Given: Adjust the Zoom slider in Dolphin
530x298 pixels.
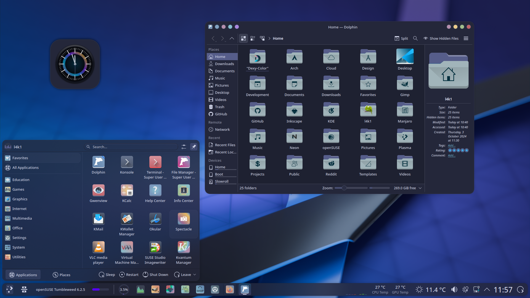Looking at the screenshot, I should tap(351, 188).
